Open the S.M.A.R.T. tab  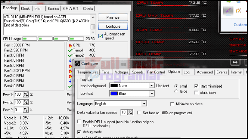point(71,9)
